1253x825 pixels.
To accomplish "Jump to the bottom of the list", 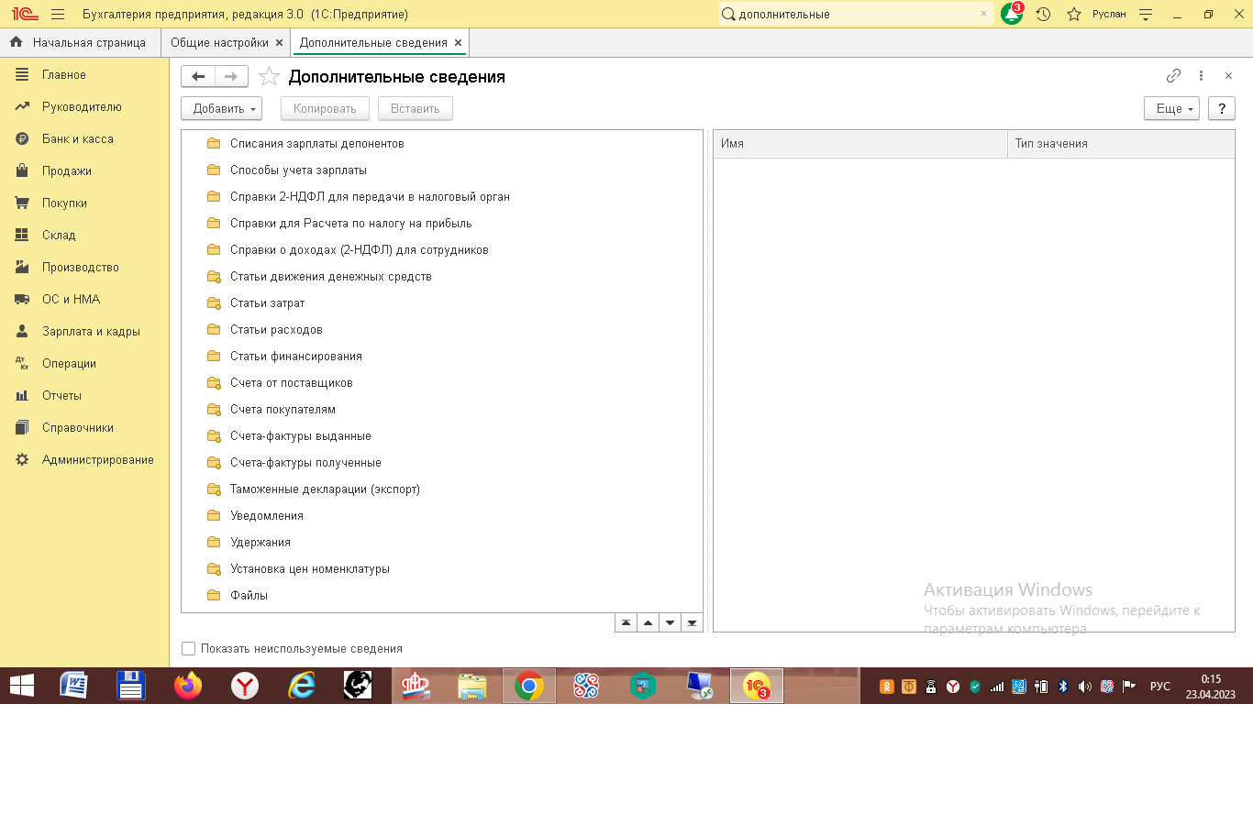I will coord(693,622).
